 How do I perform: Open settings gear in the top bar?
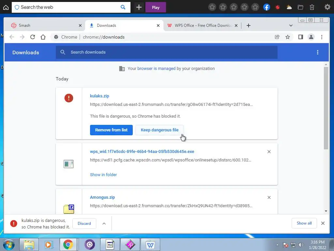[327, 7]
